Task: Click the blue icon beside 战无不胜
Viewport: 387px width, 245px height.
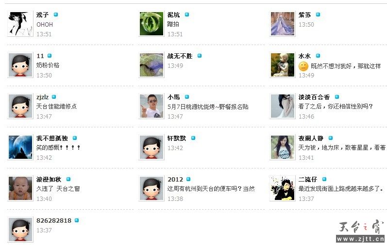Action: pyautogui.click(x=200, y=56)
